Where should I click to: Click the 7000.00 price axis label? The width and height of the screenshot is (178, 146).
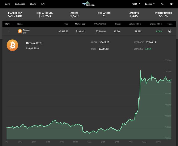pyautogui.click(x=168, y=138)
